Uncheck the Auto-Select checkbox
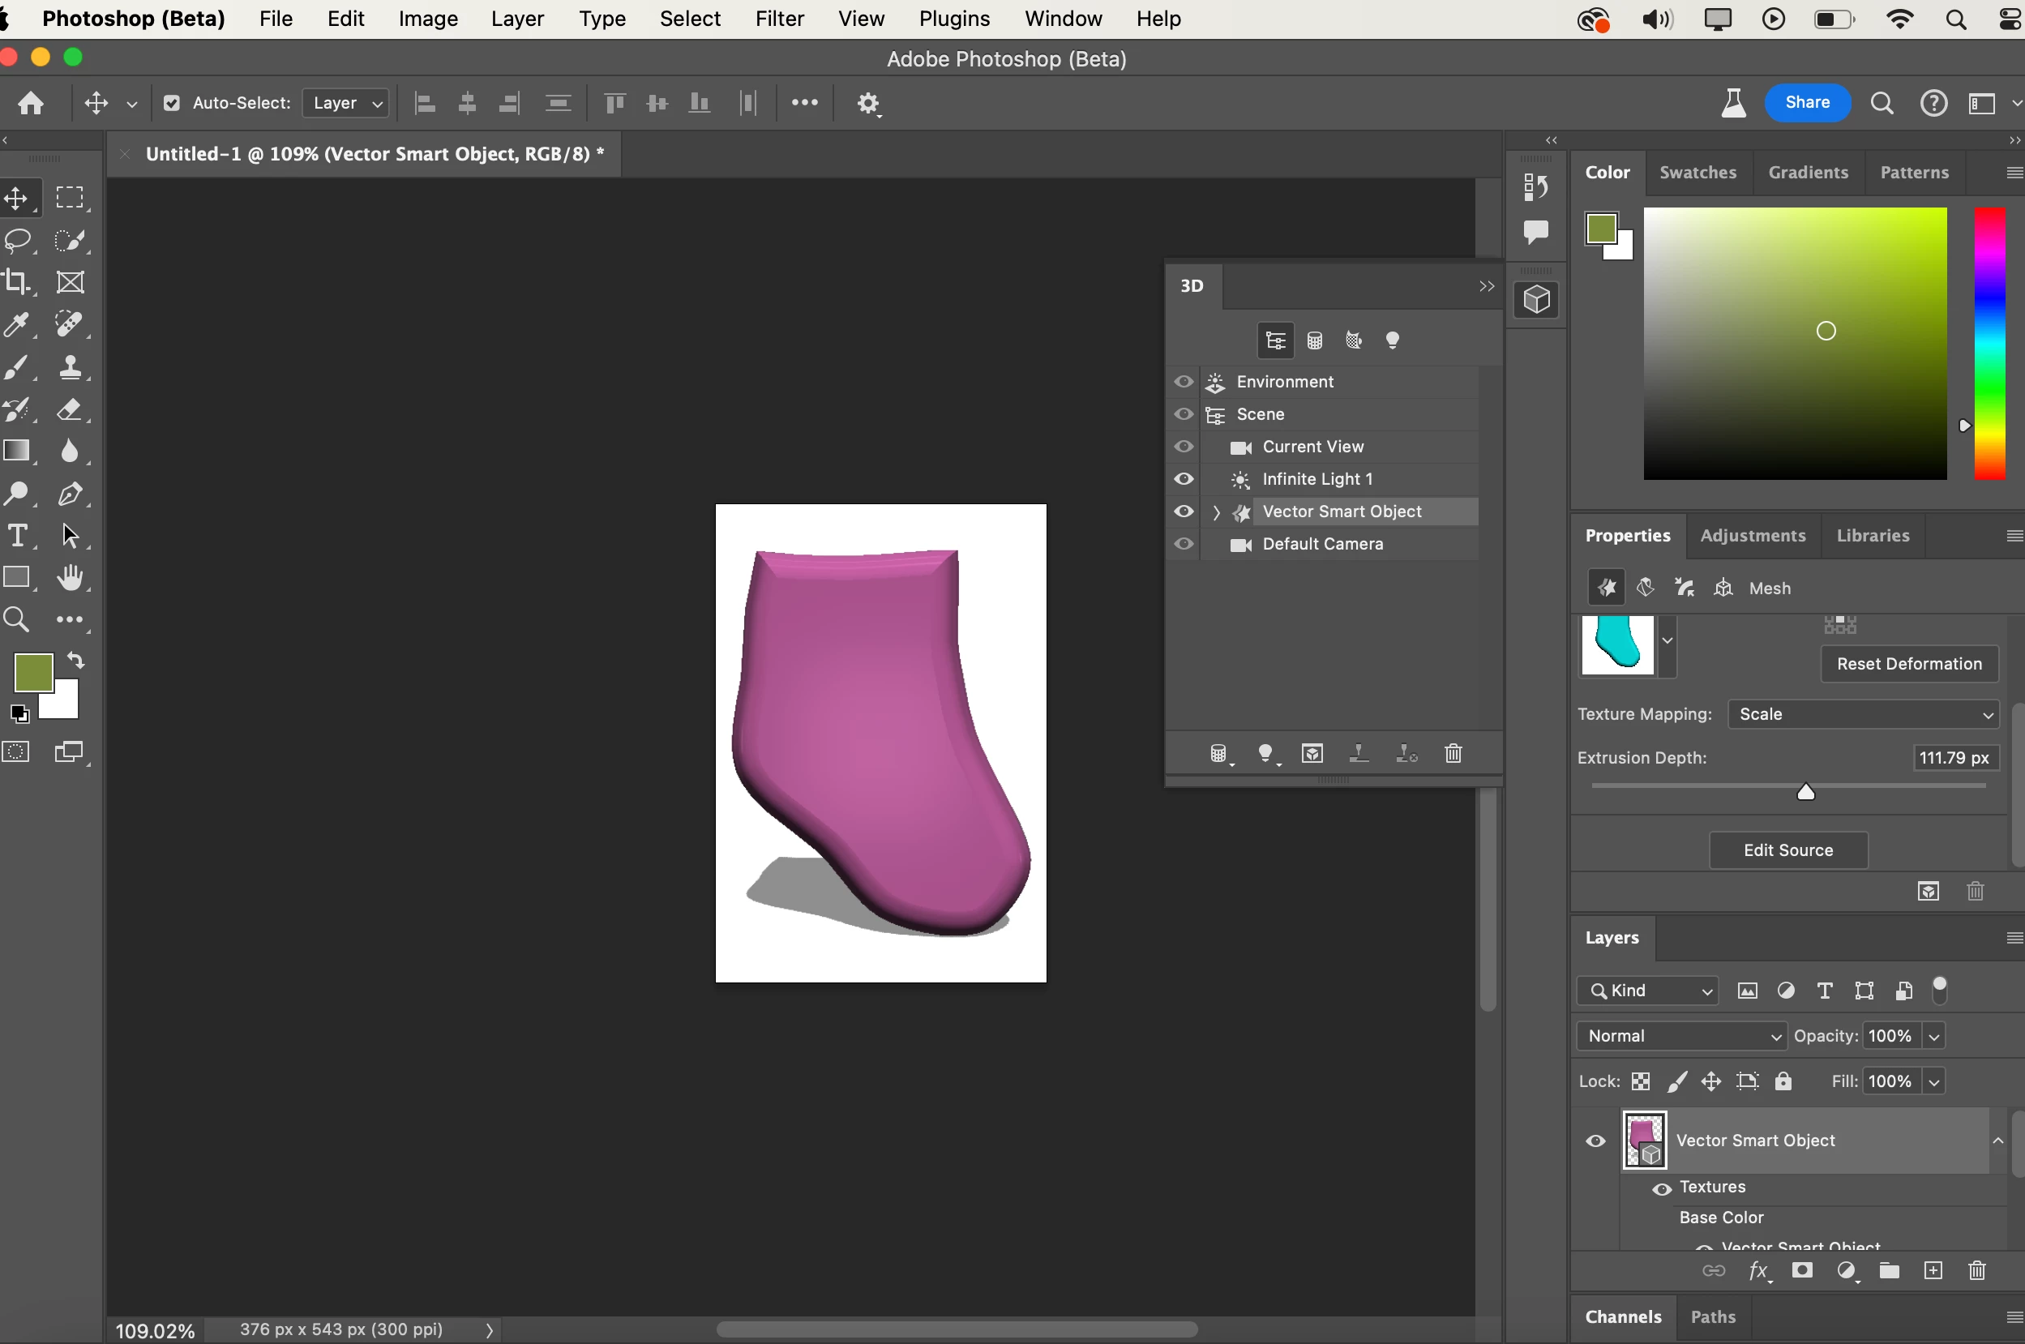 (x=171, y=103)
